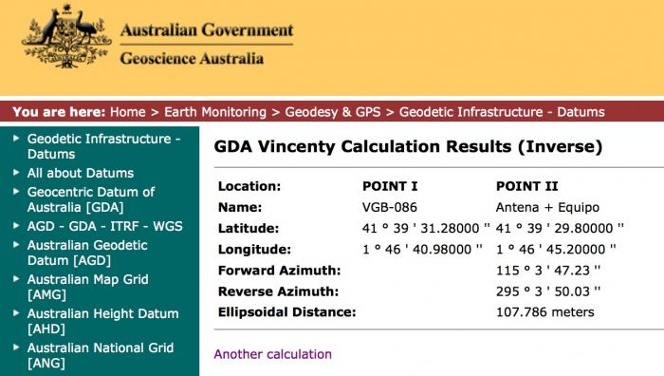Screen dimensions: 664x376
Task: Open Australian Geodetic Datum [AGD] page
Action: [x=87, y=253]
